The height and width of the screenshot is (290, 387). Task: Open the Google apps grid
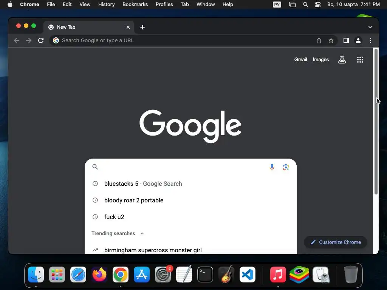[x=360, y=59]
